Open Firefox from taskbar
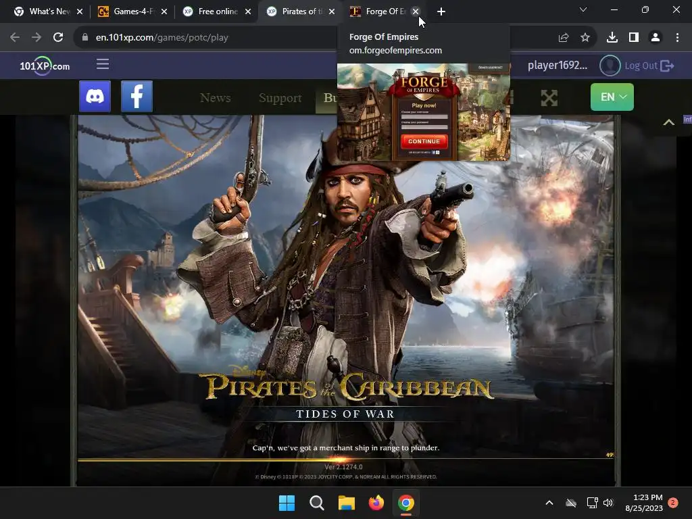 pos(376,503)
